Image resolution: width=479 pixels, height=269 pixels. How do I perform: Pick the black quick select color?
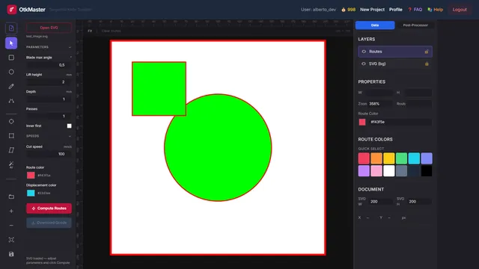point(427,171)
